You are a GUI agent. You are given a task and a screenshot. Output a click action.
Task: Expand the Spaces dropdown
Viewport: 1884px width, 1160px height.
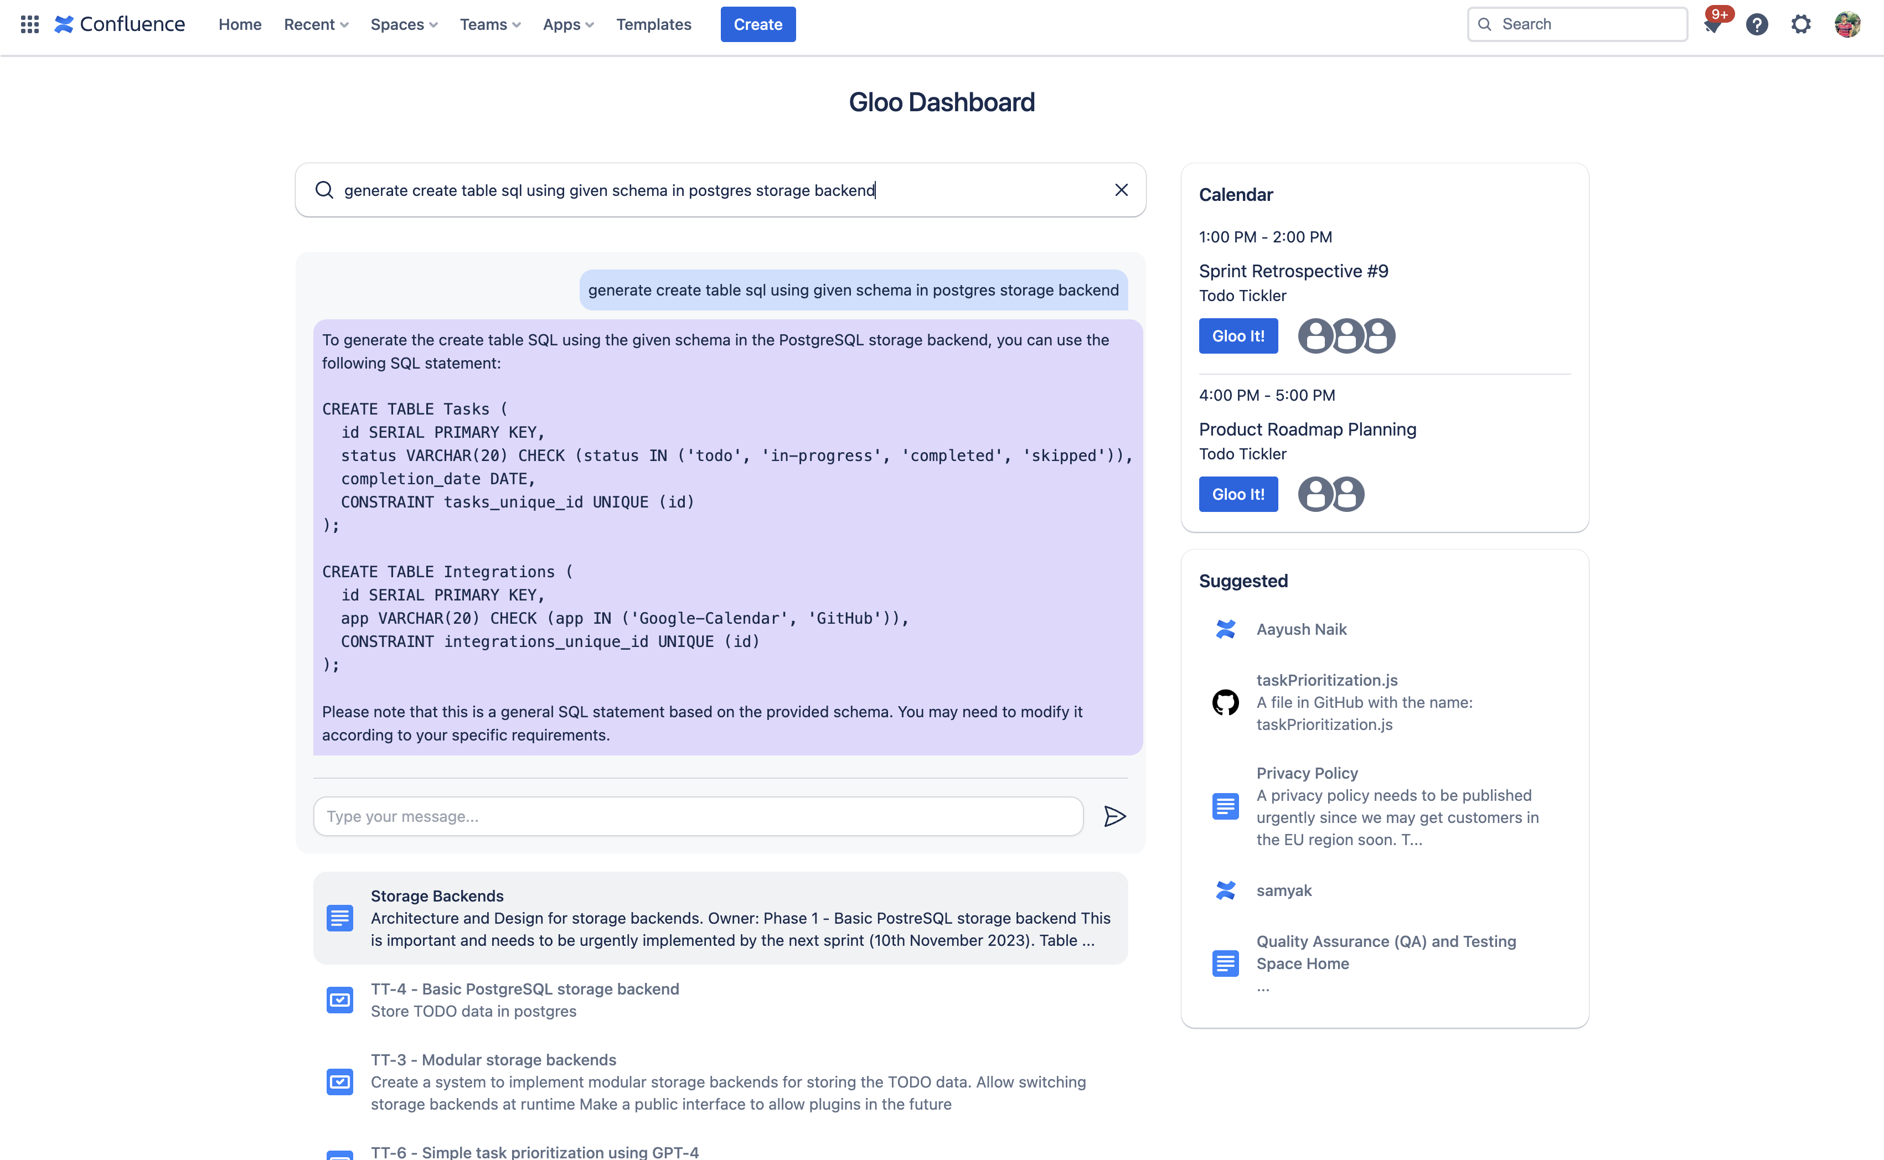[404, 24]
